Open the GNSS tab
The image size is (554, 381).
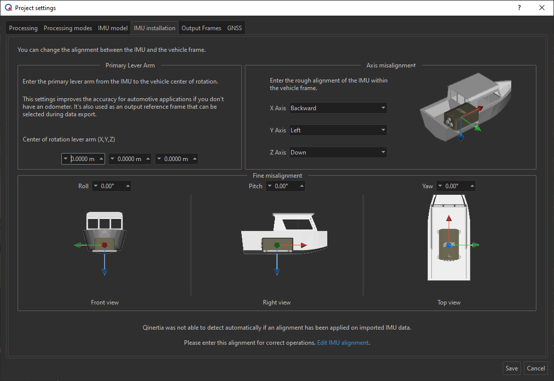tap(235, 28)
